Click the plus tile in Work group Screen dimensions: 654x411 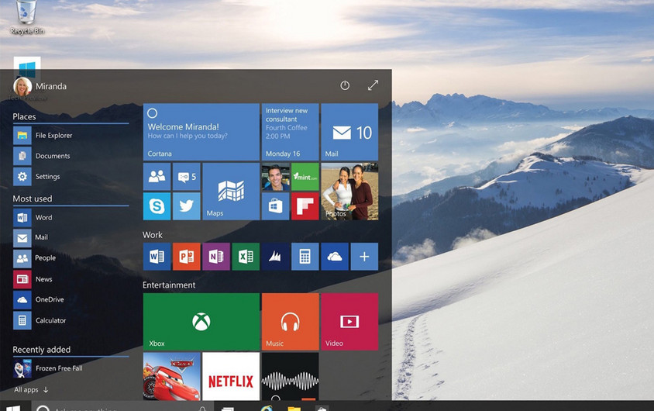coord(364,257)
